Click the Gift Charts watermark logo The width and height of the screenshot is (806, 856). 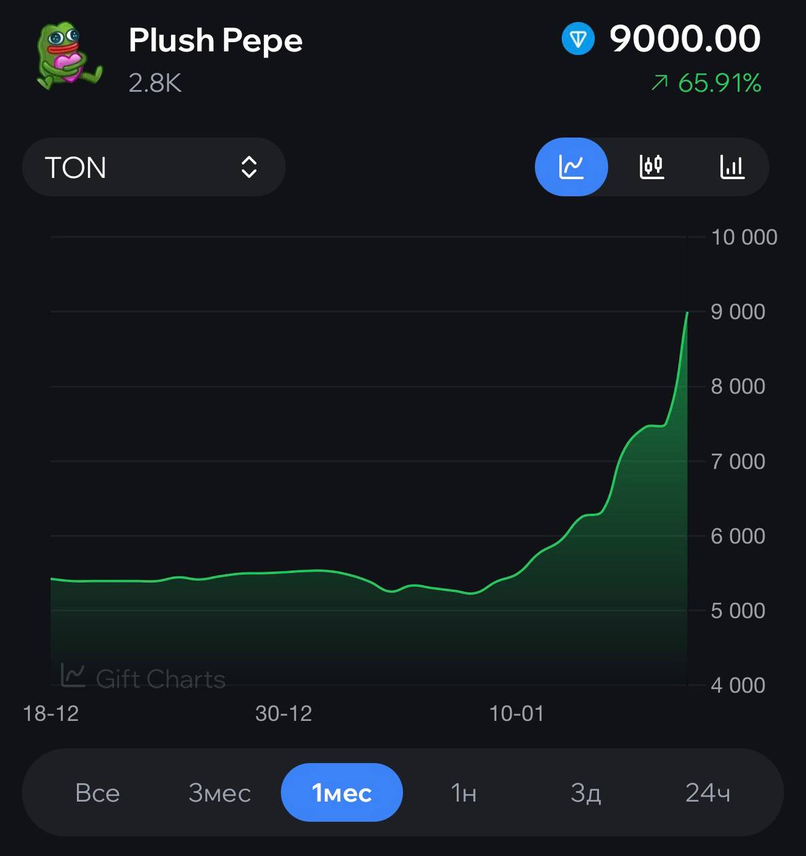tap(73, 675)
